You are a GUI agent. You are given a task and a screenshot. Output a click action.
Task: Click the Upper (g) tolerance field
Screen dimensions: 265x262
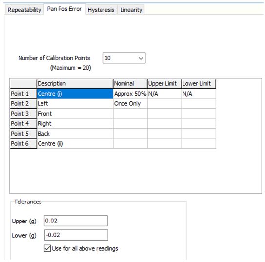(x=76, y=221)
